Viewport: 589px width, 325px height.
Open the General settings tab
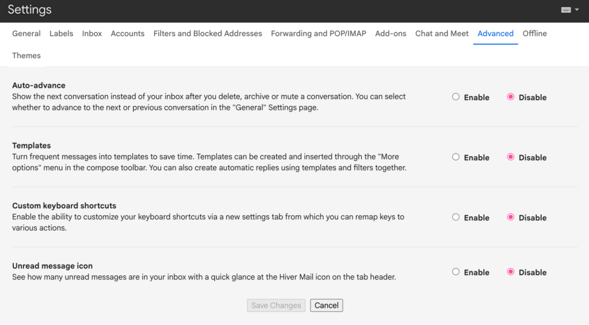[x=26, y=33]
